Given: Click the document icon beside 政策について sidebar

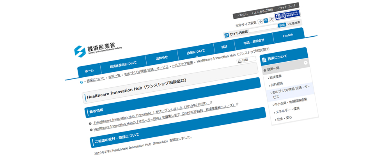Looking at the screenshot, I should [x=264, y=59].
